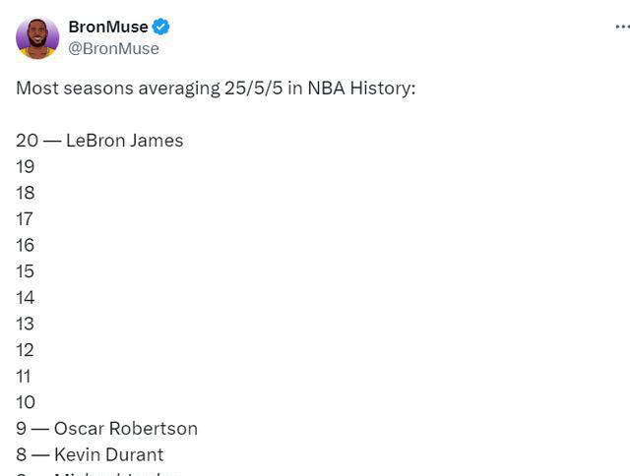Click the number 19 line
This screenshot has width=630, height=476.
pyautogui.click(x=26, y=166)
